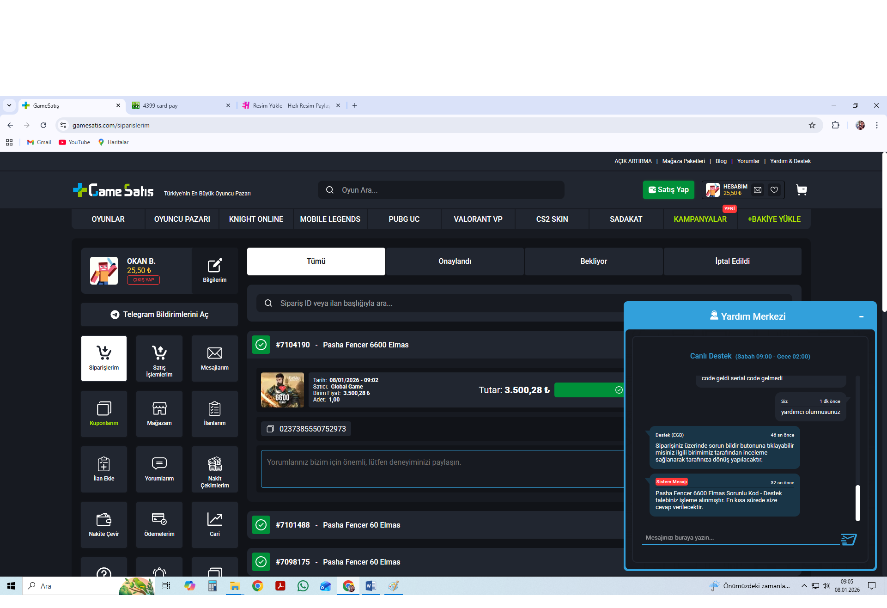Open the Mağaza Paketleri link
Viewport: 887px width, 608px height.
tap(684, 161)
